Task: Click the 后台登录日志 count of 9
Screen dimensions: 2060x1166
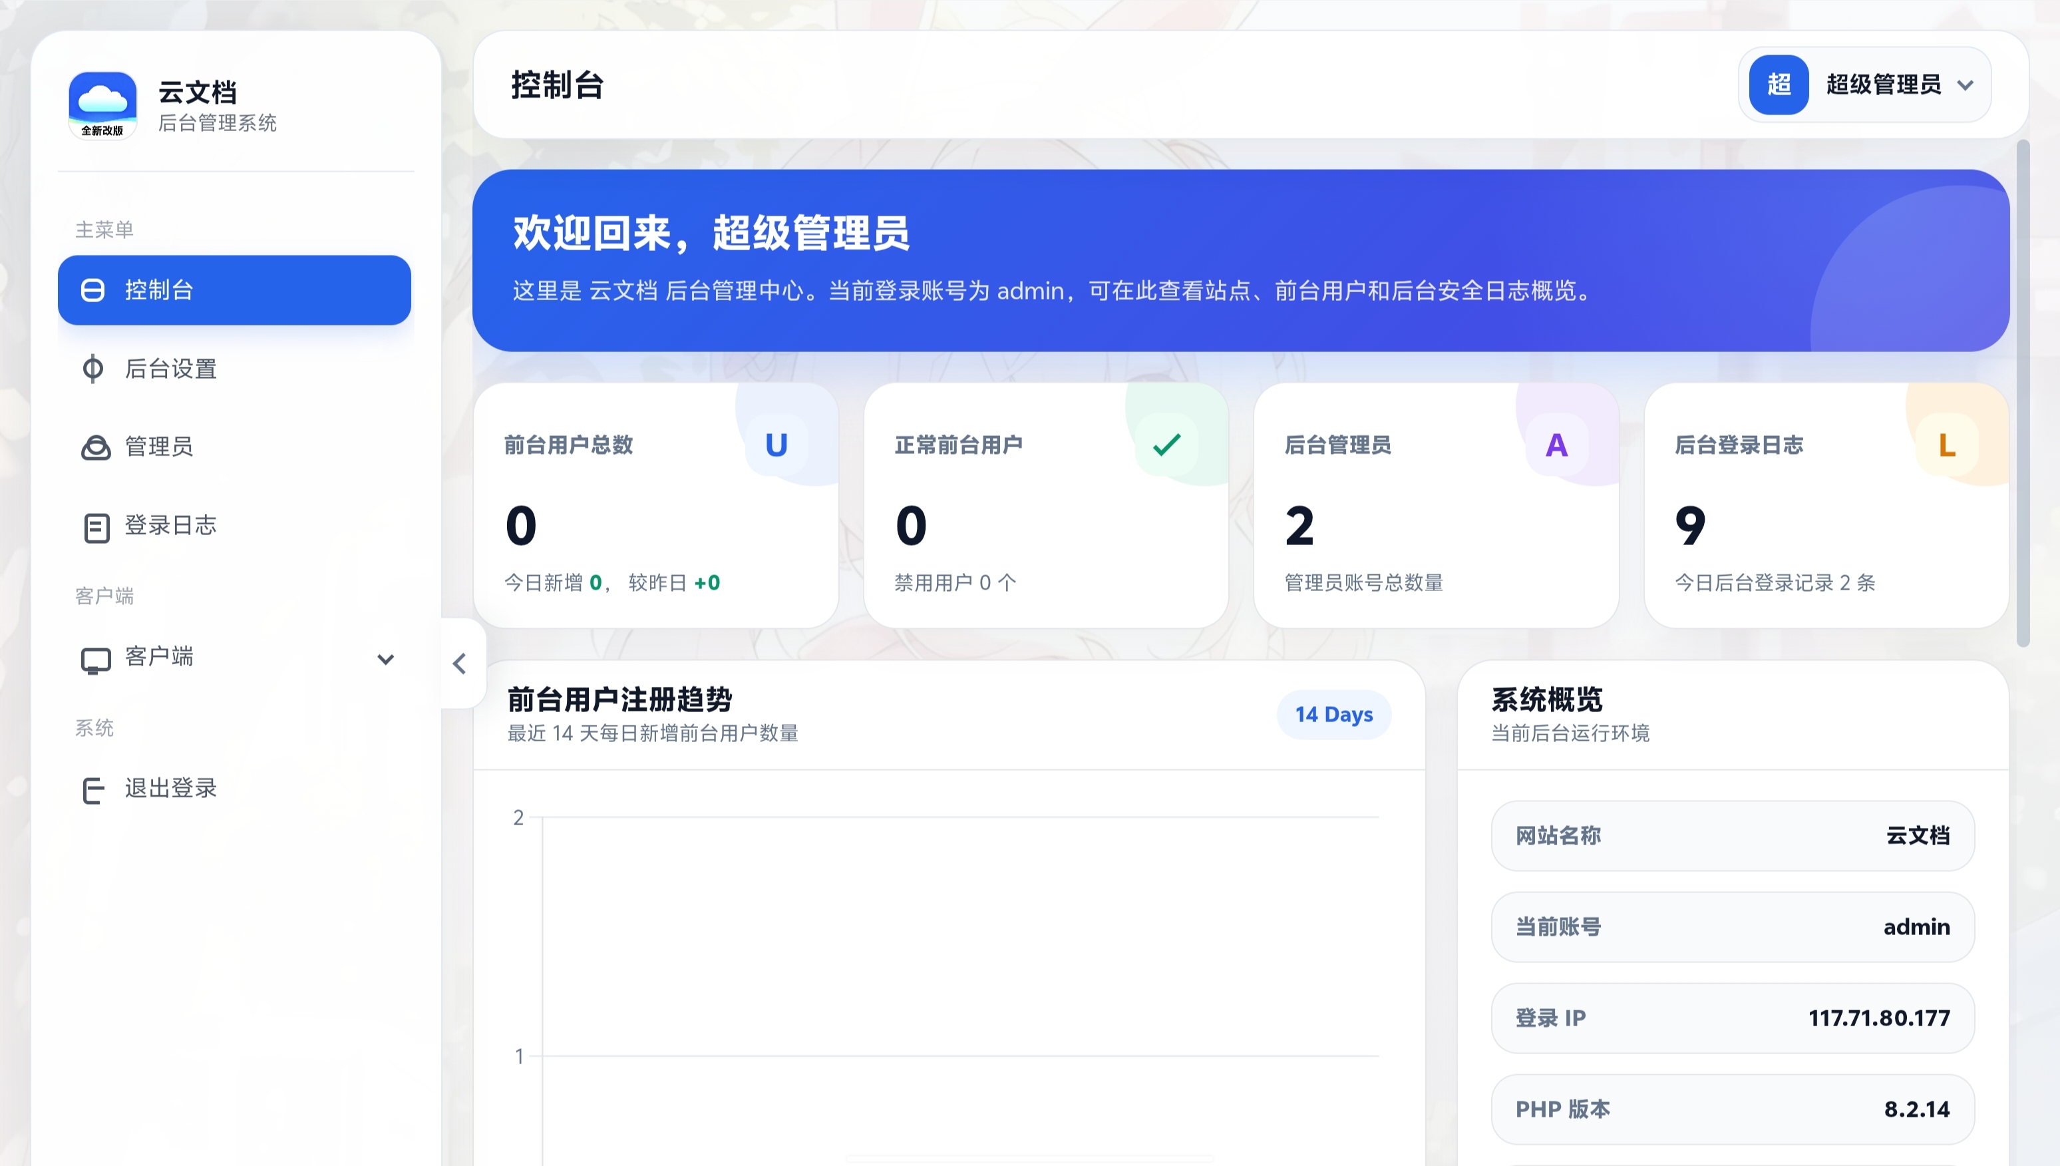Action: [1690, 527]
